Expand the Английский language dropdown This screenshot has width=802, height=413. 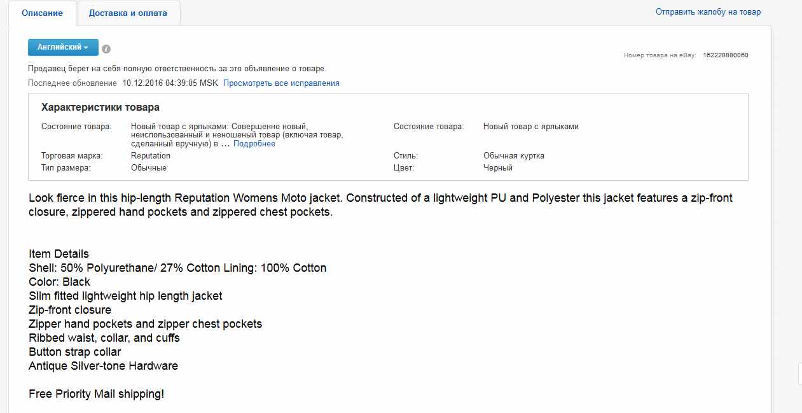(63, 48)
